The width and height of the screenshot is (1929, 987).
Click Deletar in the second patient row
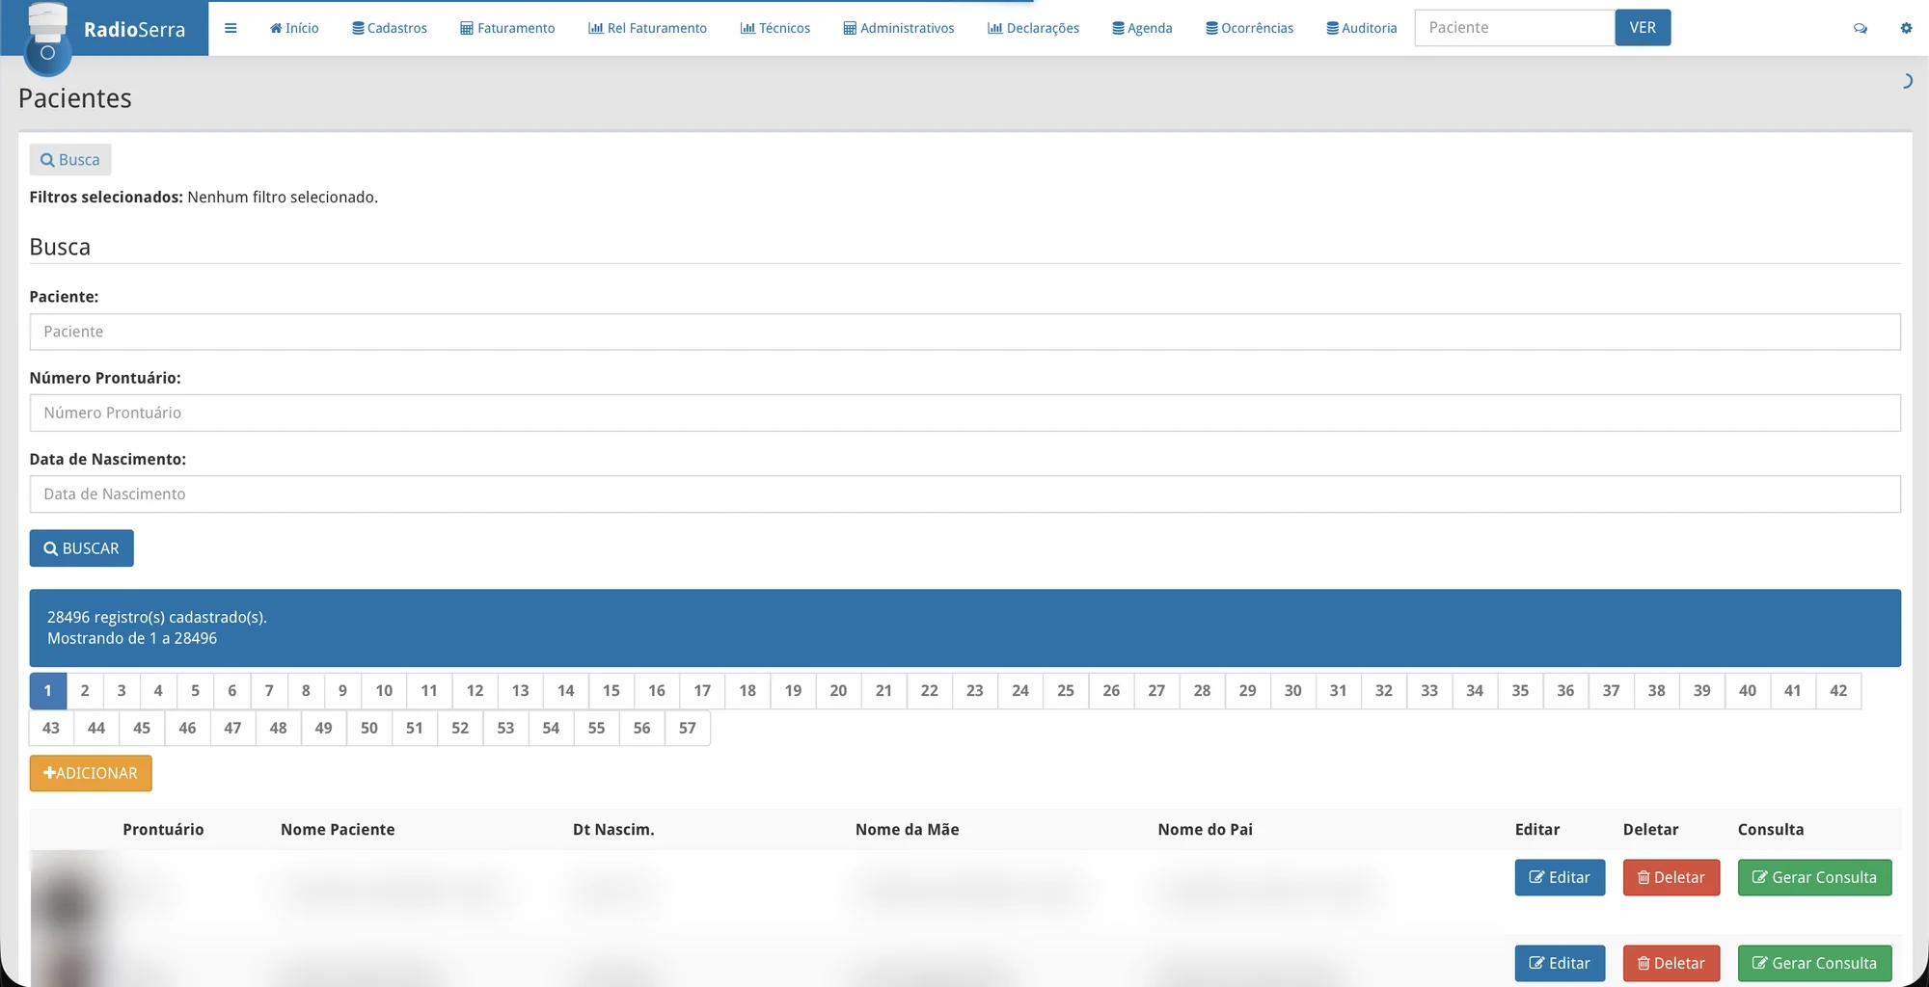tap(1671, 963)
